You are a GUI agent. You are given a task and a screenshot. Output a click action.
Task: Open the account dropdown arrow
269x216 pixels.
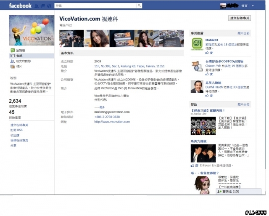coord(253,6)
